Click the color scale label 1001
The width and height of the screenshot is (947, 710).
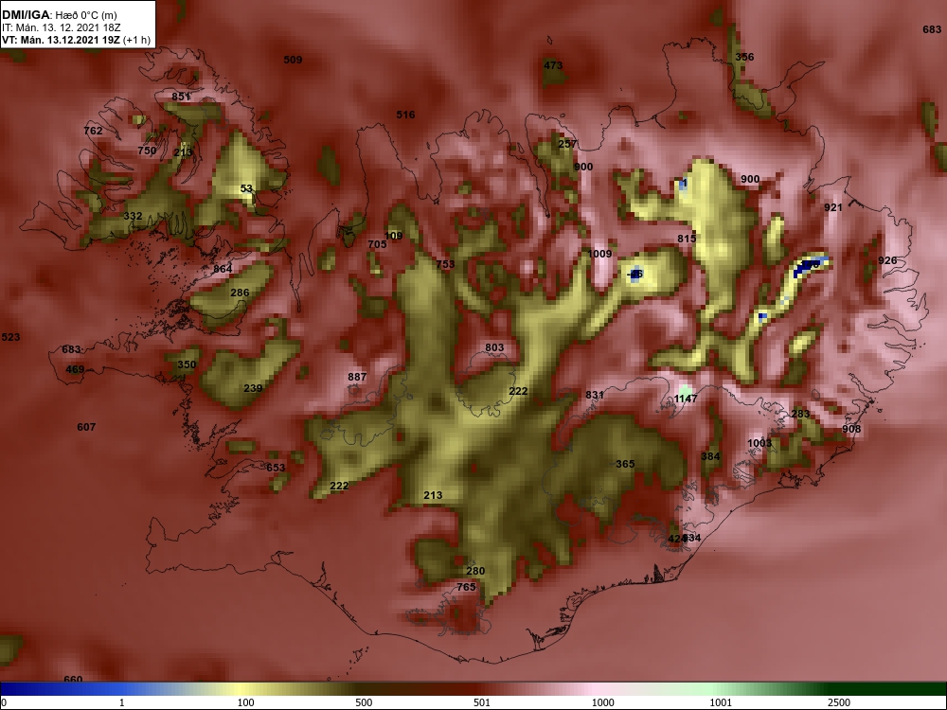[x=721, y=702]
